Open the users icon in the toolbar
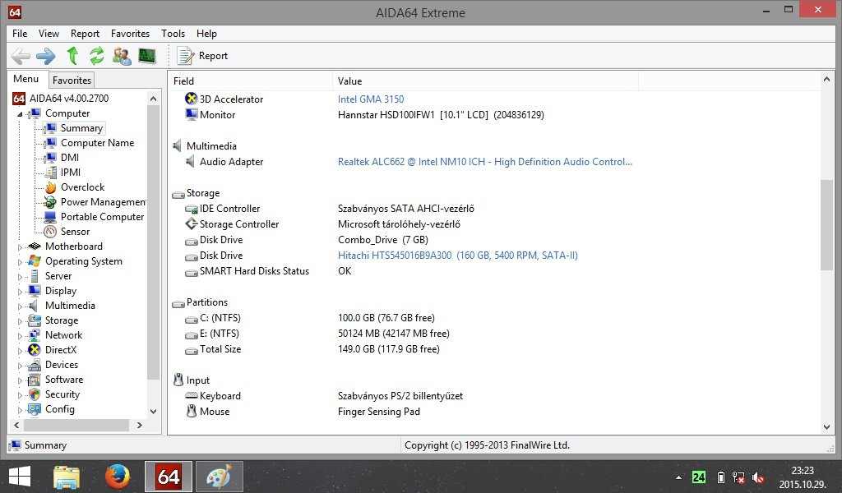Viewport: 842px width, 493px height. pos(122,56)
